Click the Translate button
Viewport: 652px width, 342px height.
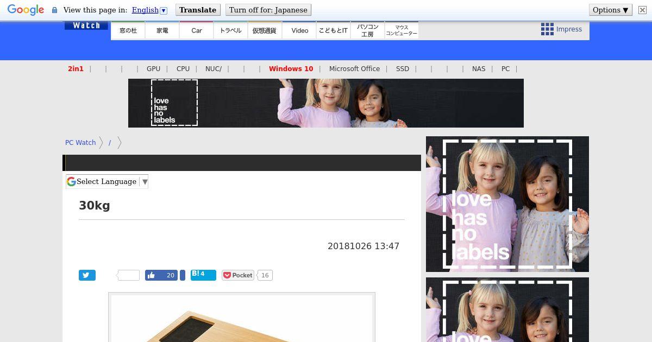pyautogui.click(x=198, y=10)
